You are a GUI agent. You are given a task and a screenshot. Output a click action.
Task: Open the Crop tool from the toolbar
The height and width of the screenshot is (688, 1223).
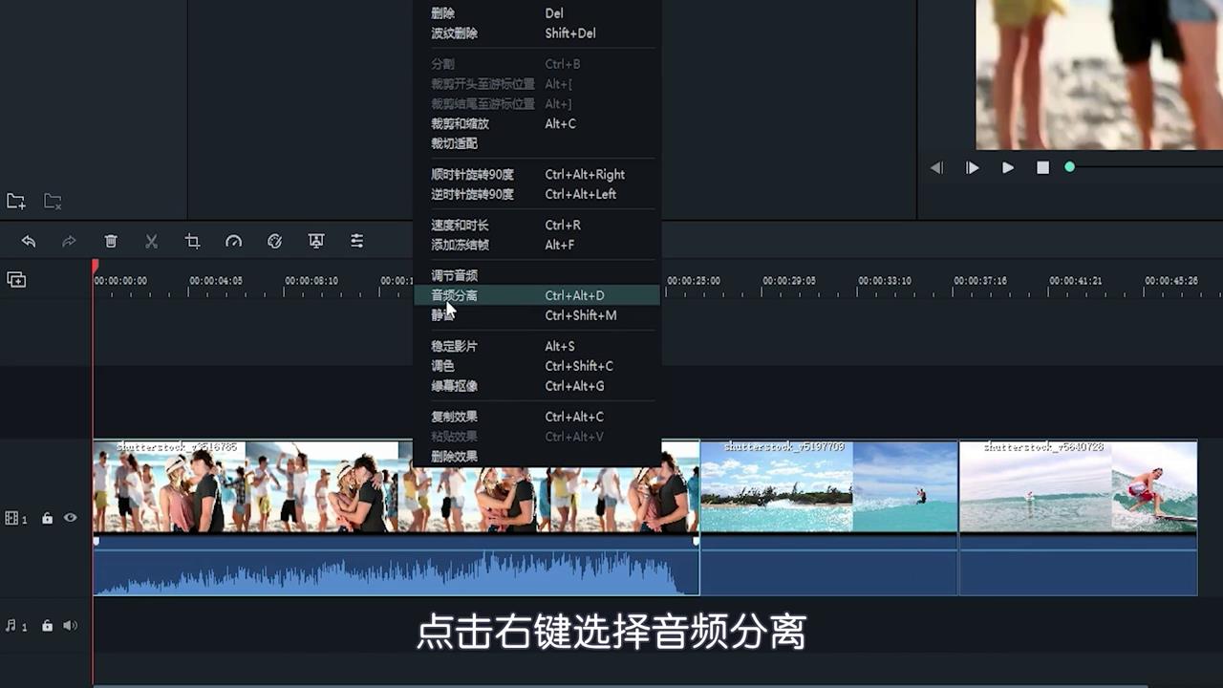(192, 241)
